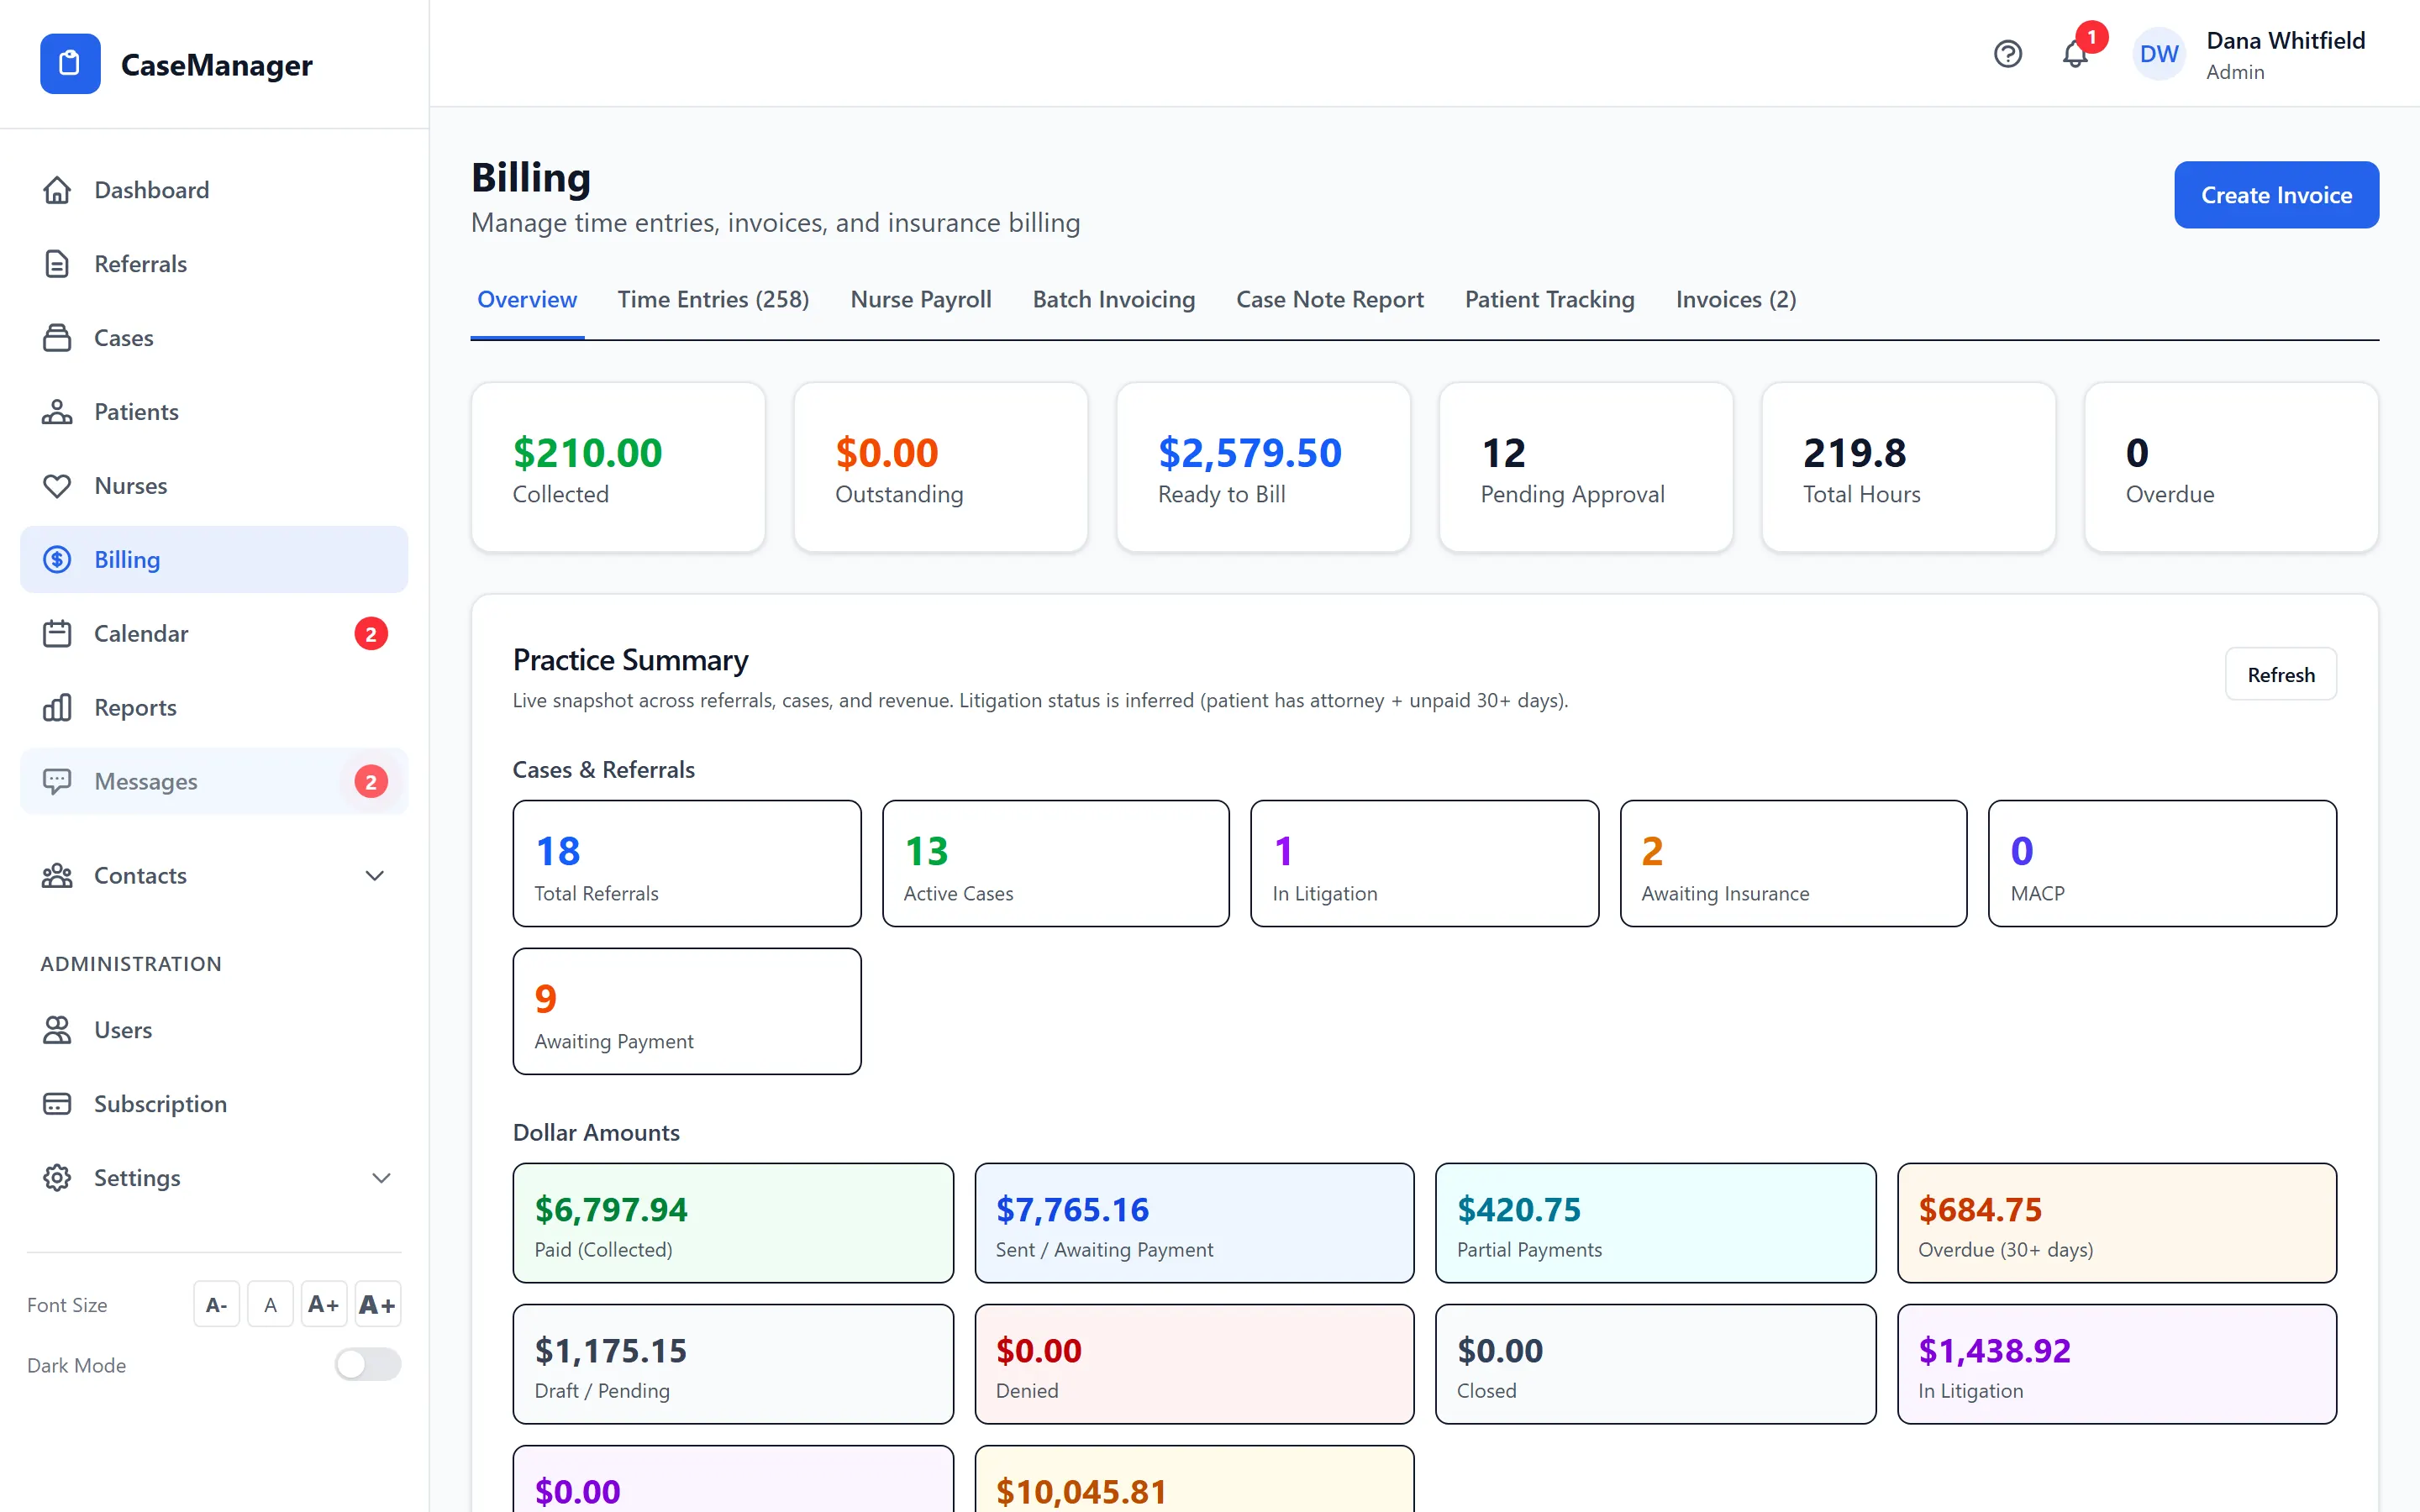
Task: Click the Dana Whitfield name text
Action: 2285,41
